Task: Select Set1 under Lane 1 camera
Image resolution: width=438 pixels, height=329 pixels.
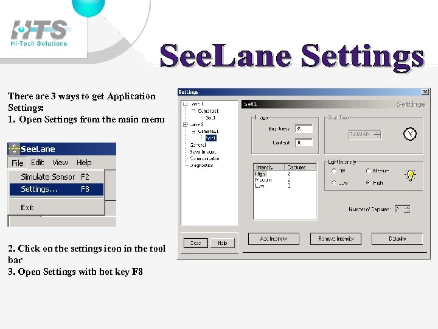Action: tap(210, 118)
